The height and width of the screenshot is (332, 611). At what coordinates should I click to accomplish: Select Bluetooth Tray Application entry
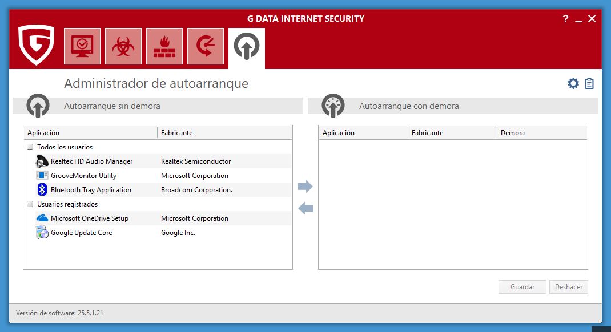[x=163, y=189]
